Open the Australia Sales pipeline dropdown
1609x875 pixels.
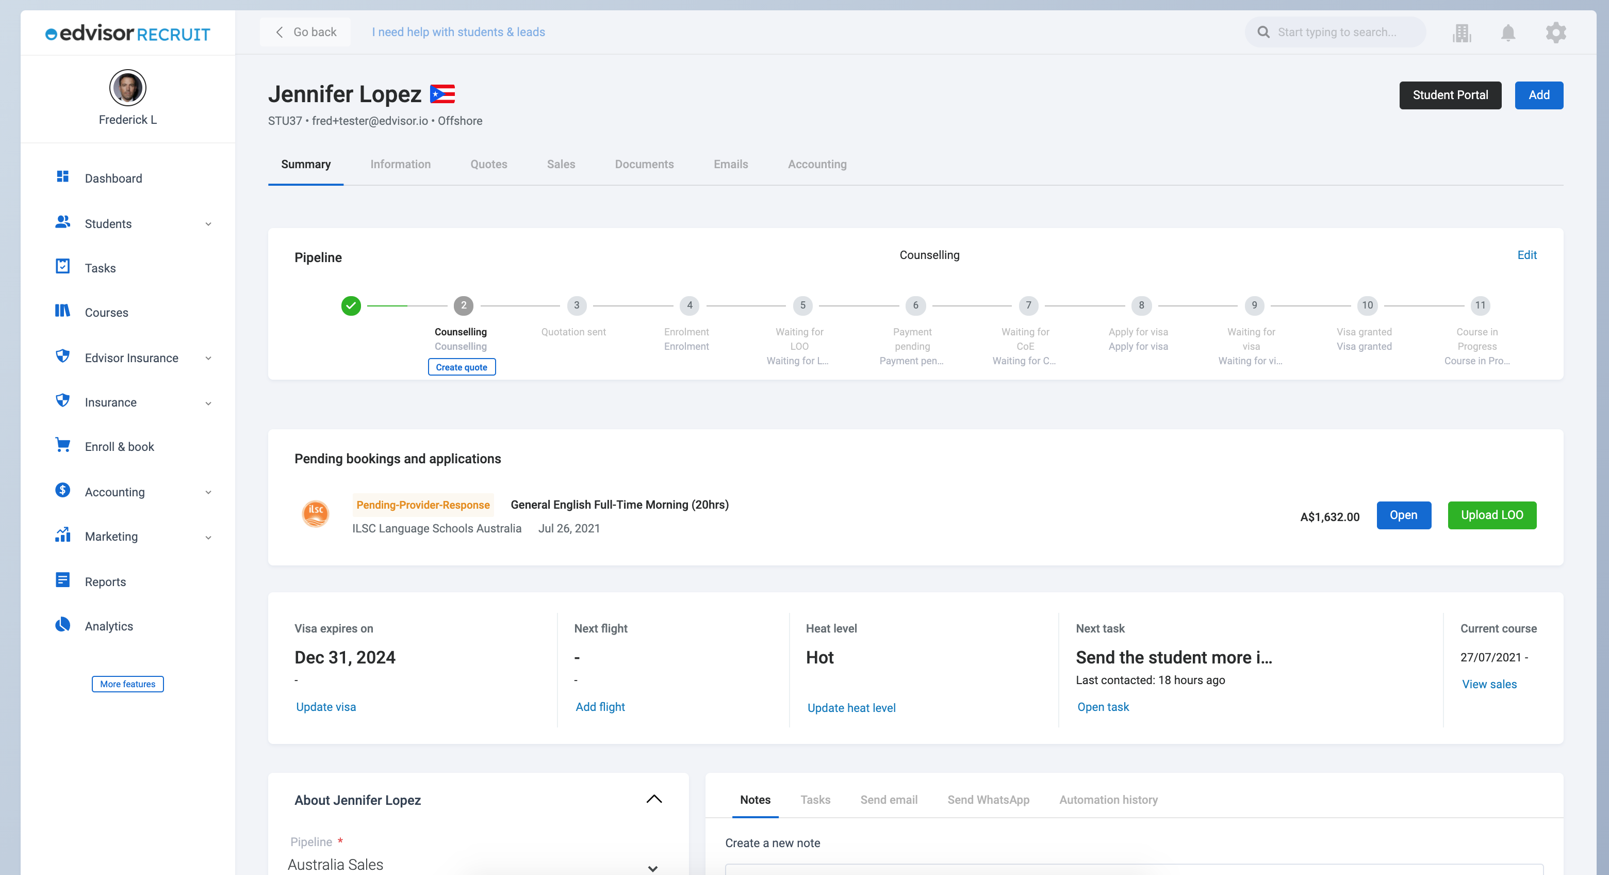click(x=474, y=865)
